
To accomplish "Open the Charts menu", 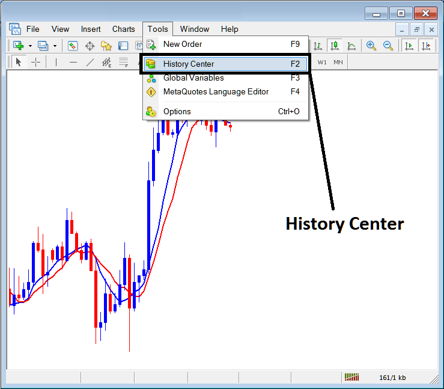I will 124,29.
